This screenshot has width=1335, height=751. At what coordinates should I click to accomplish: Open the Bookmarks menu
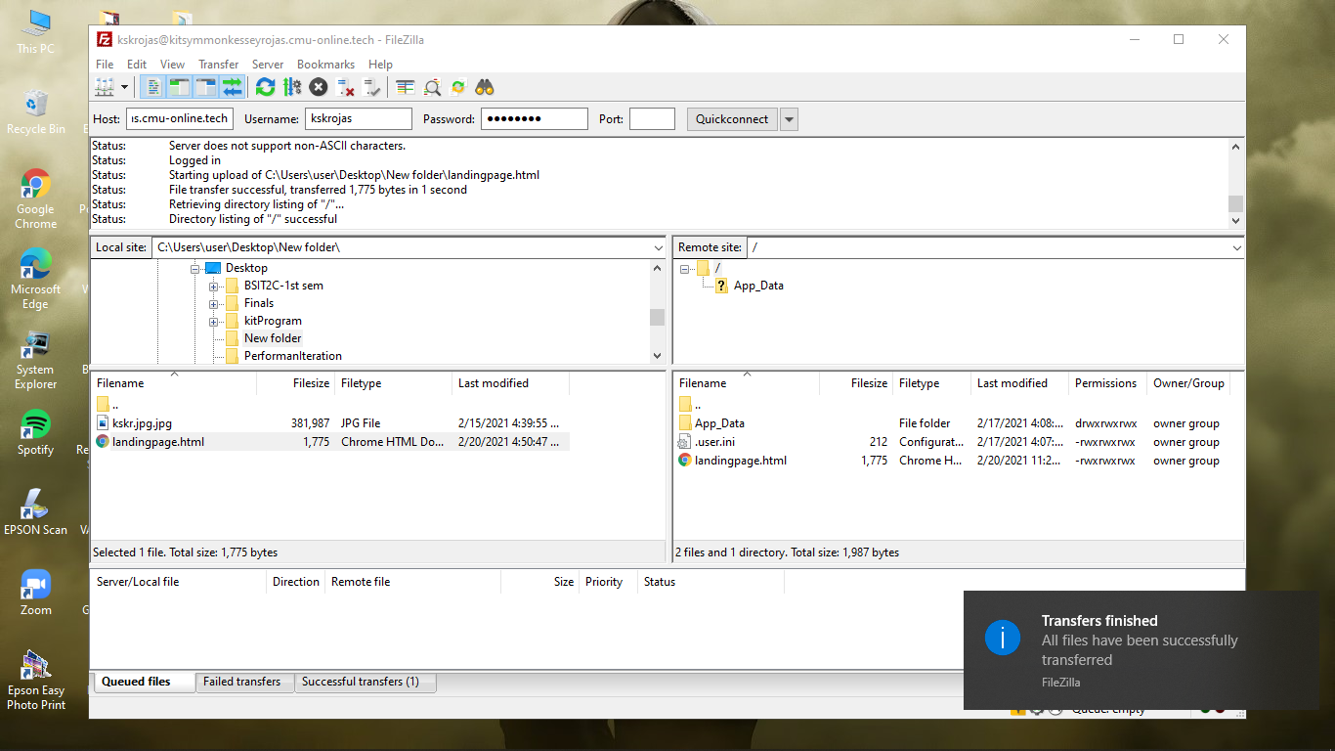(x=325, y=65)
